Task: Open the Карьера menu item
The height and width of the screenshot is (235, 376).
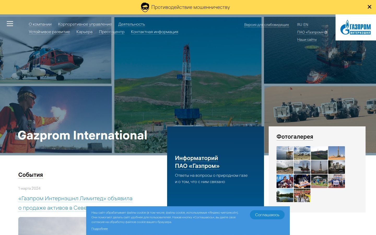Action: point(84,32)
